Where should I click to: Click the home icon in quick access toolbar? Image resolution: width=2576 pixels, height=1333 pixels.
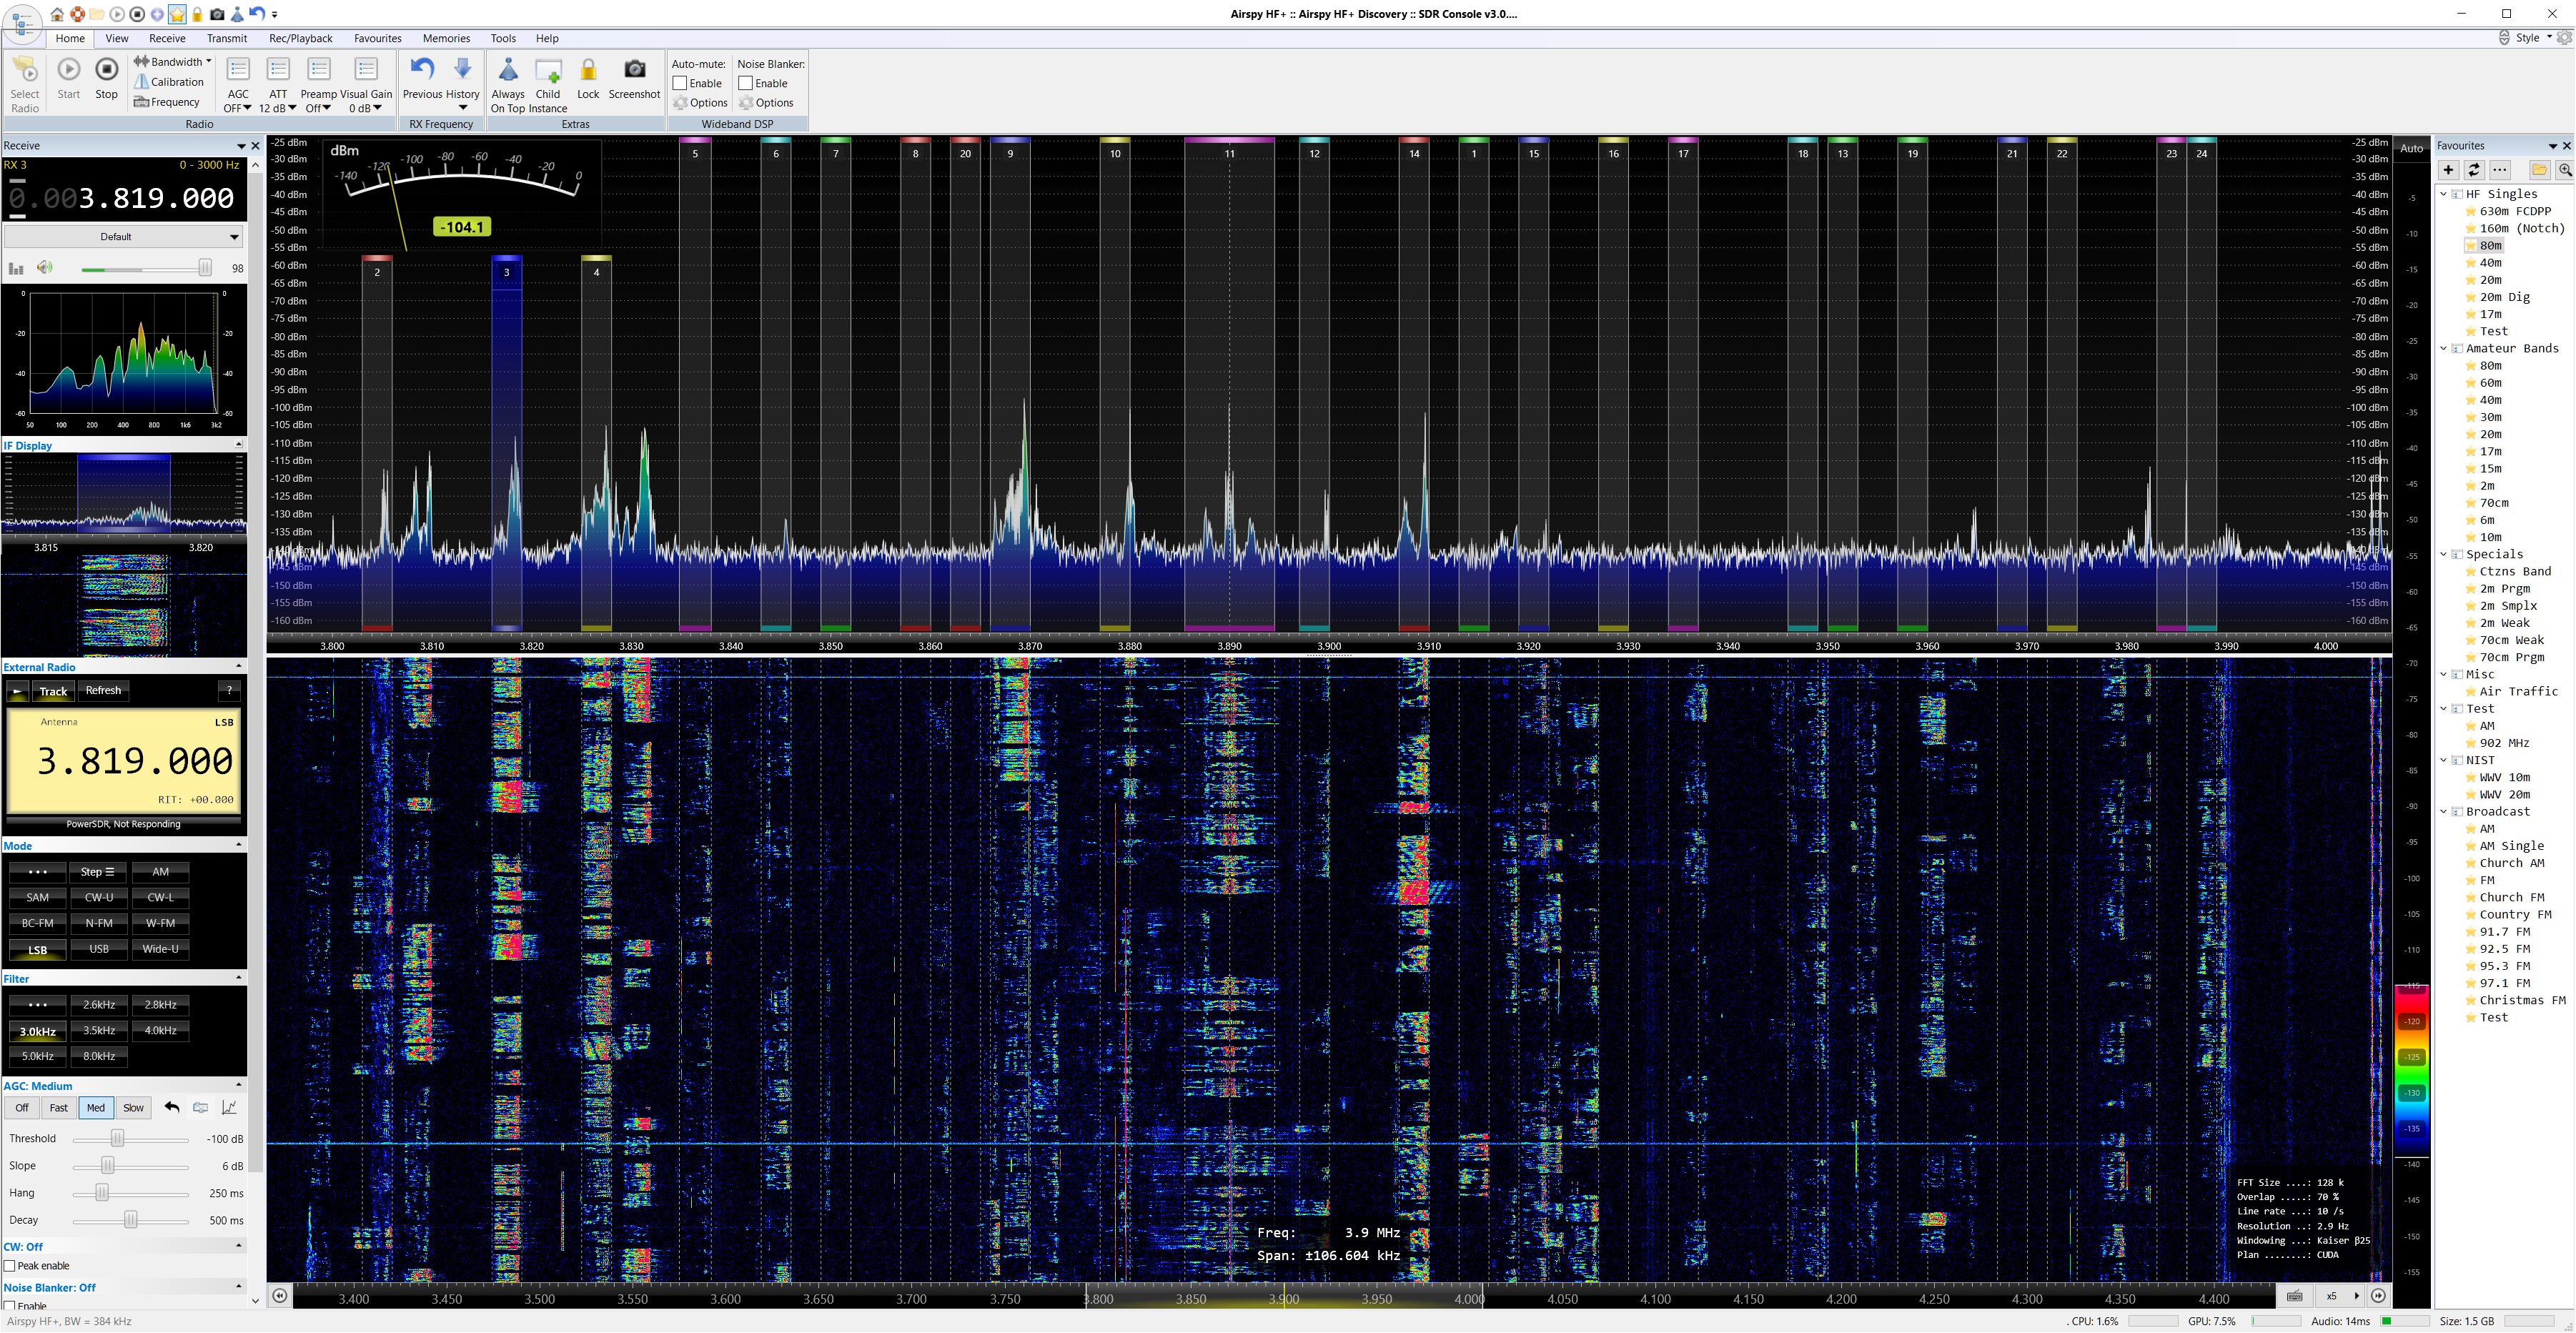(x=57, y=14)
